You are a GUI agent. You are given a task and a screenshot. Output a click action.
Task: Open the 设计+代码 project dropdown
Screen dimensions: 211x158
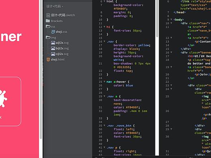tap(54, 6)
